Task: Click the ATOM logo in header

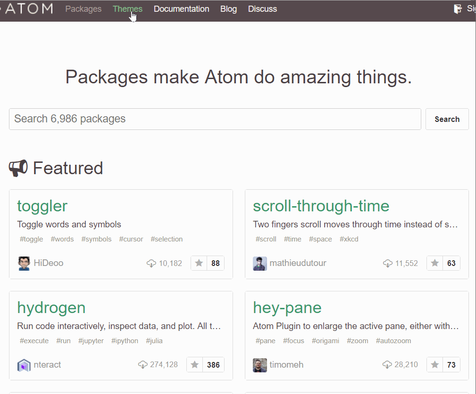Action: tap(28, 8)
